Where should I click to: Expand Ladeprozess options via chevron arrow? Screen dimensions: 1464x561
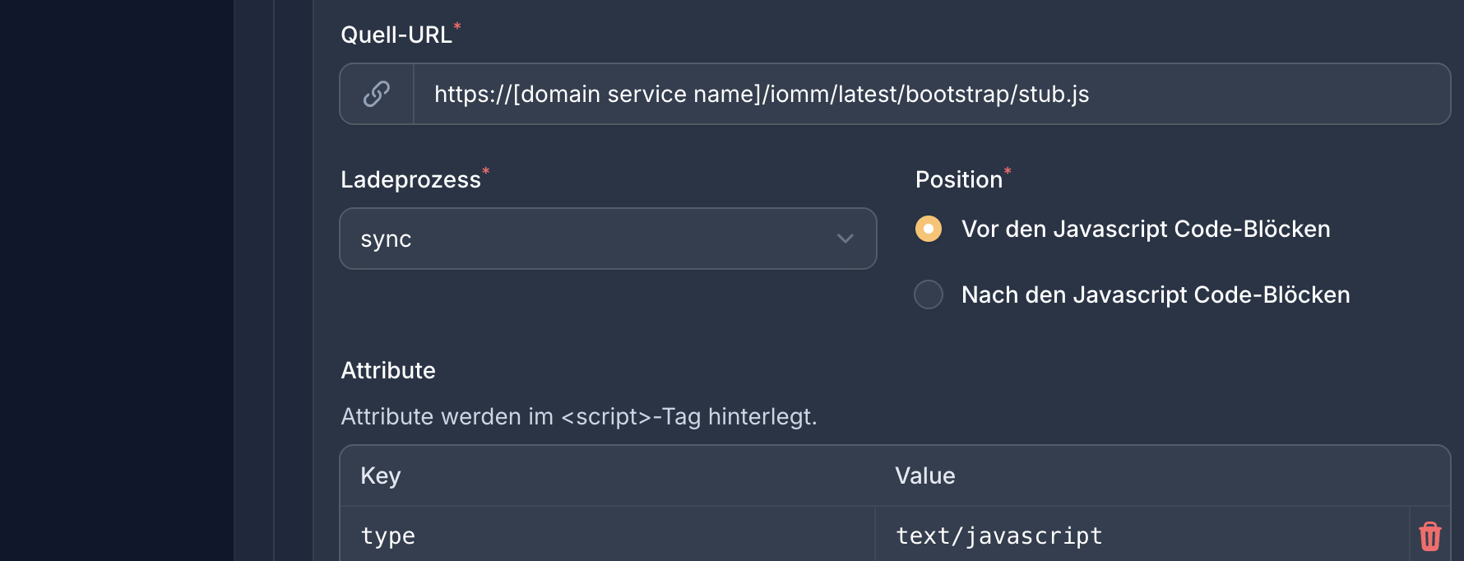(x=845, y=239)
